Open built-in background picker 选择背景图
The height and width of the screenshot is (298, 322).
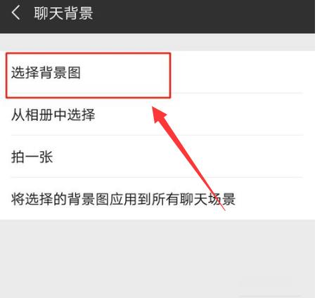coord(157,72)
